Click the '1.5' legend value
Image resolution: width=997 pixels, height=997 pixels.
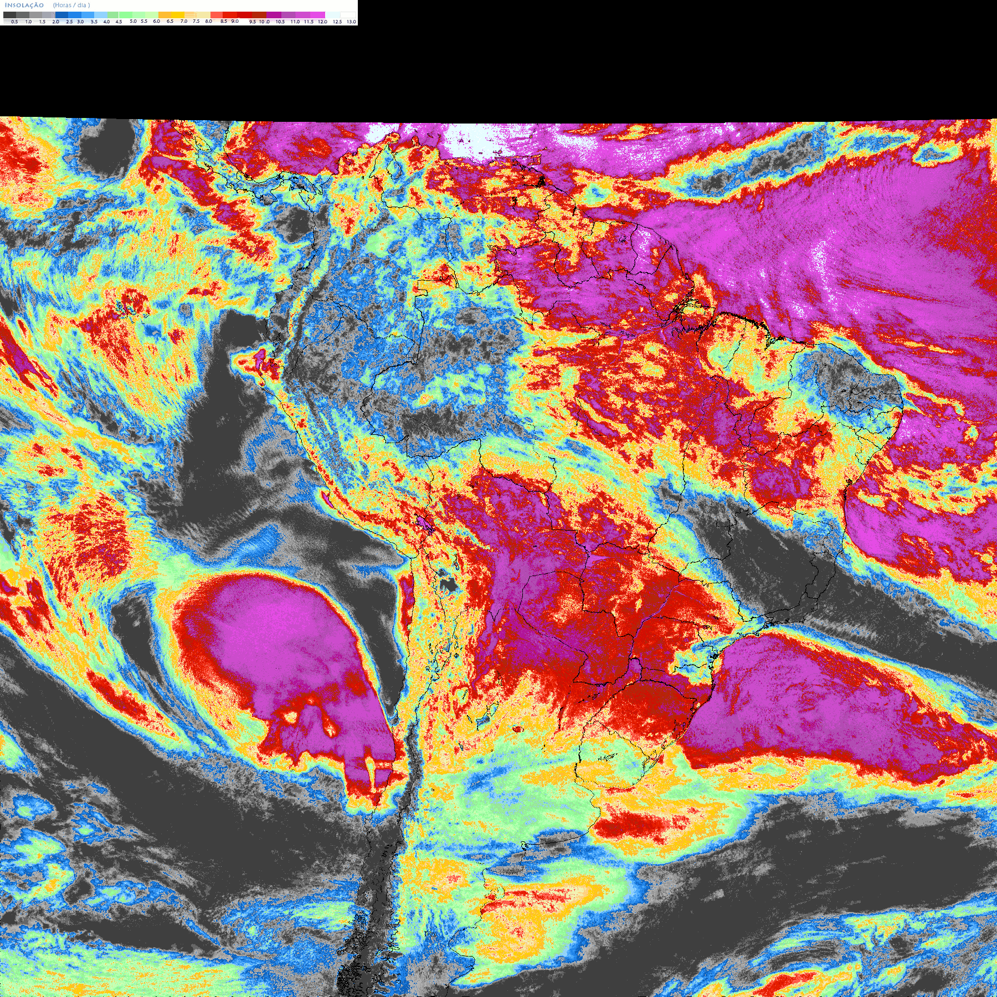(42, 22)
